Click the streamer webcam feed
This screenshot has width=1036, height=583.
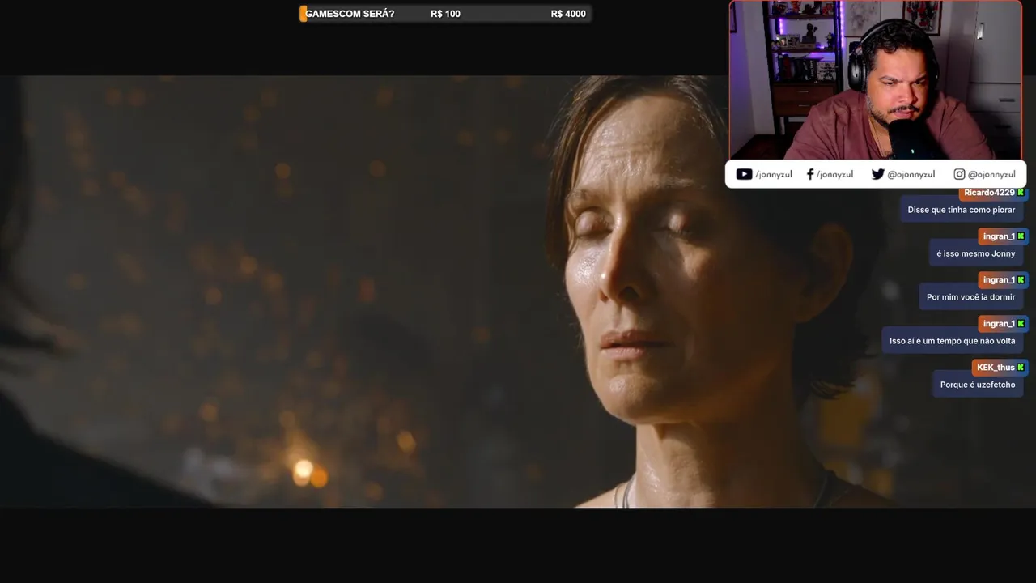tap(876, 80)
